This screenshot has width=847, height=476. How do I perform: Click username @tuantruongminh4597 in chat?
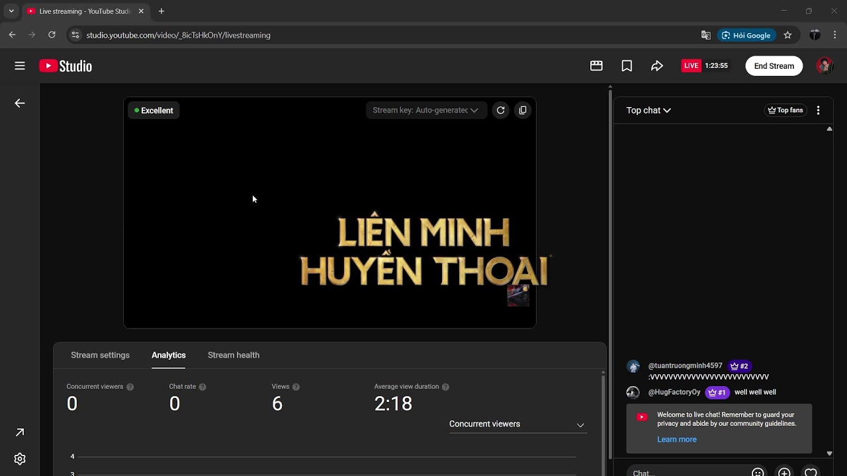click(x=685, y=366)
